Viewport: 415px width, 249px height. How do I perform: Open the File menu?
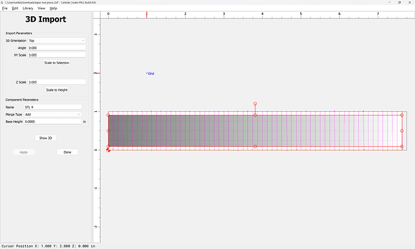5,8
